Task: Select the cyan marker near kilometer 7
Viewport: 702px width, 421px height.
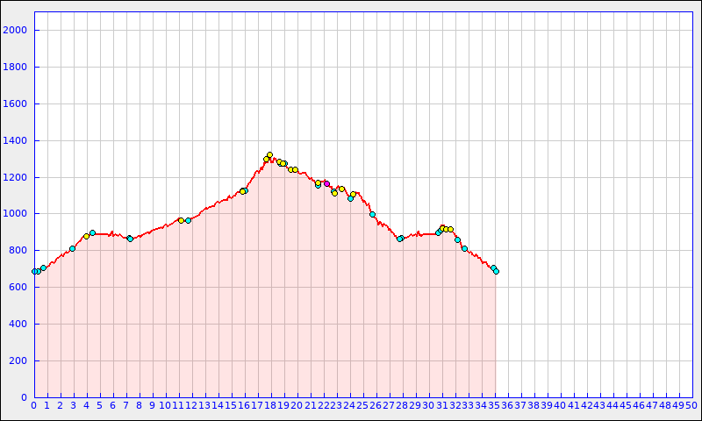Action: [x=130, y=239]
